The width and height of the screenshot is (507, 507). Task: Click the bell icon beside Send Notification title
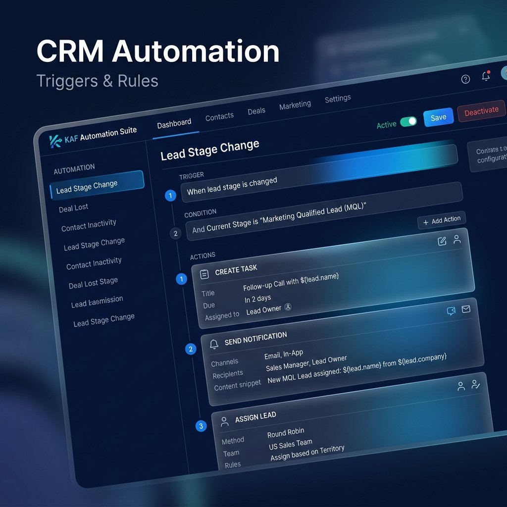coord(214,344)
